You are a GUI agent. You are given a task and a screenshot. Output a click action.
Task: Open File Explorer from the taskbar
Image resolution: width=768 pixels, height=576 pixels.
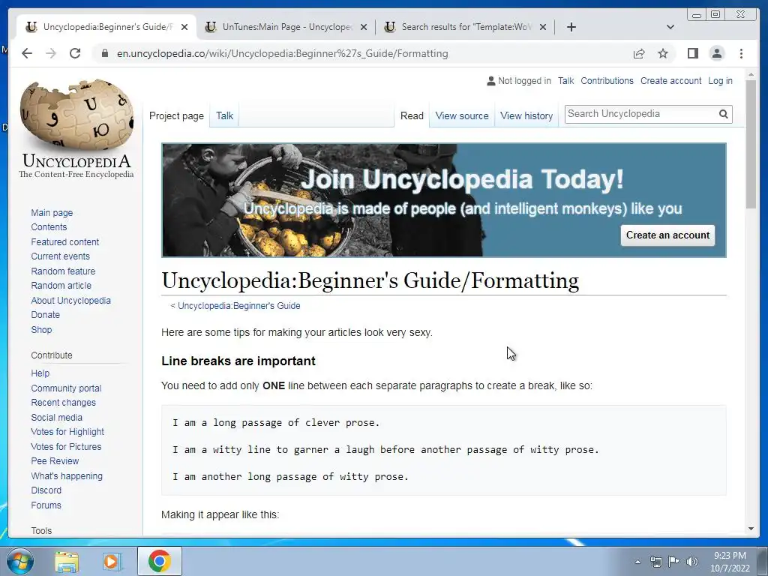(67, 561)
